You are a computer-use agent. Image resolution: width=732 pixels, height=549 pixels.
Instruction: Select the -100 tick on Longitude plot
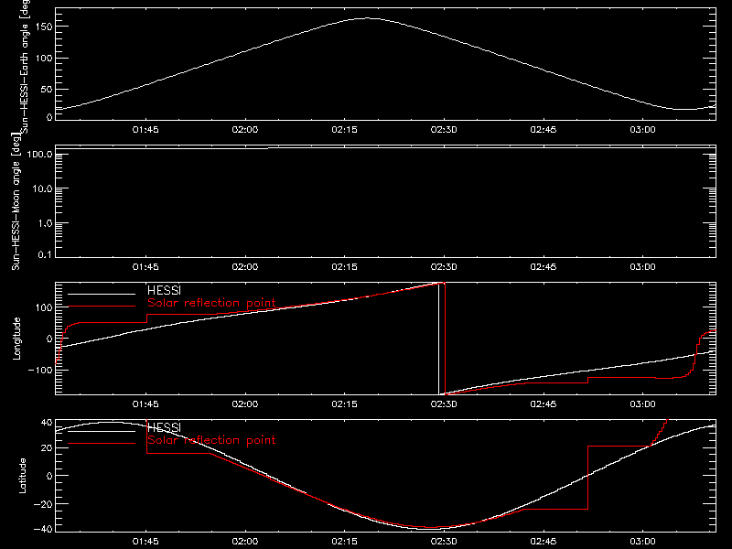pyautogui.click(x=40, y=370)
